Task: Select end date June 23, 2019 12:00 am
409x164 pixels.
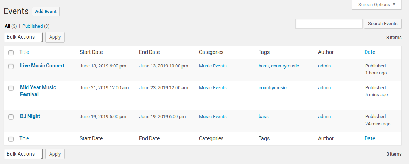Action: [164, 88]
